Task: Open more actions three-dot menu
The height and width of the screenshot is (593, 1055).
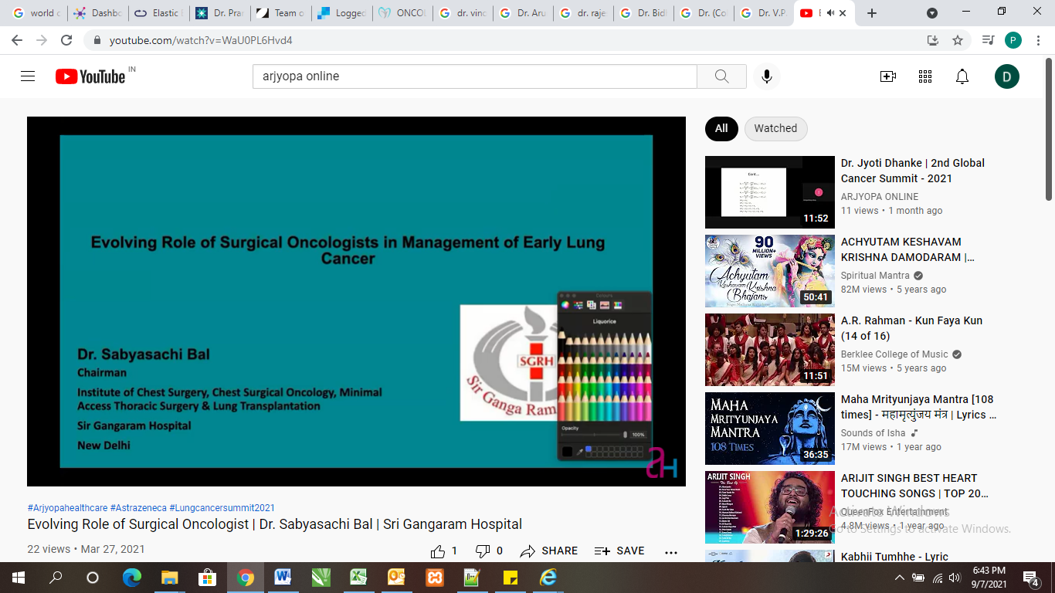Action: pyautogui.click(x=670, y=551)
